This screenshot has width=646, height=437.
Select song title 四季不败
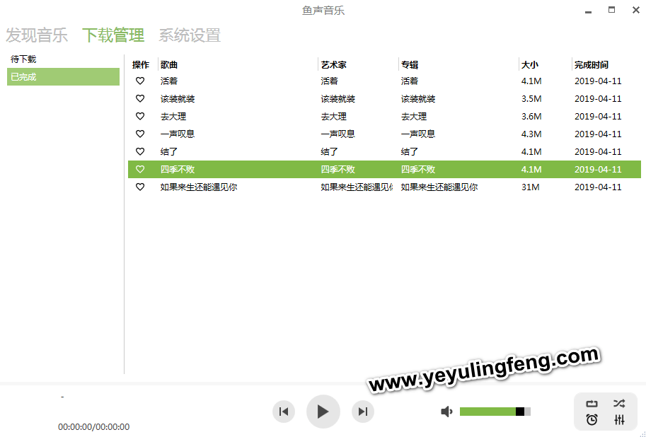click(178, 169)
